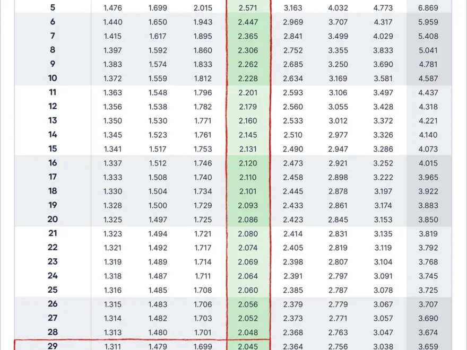
Task: Select highlighted value 2.045 in row 29
Action: (248, 346)
